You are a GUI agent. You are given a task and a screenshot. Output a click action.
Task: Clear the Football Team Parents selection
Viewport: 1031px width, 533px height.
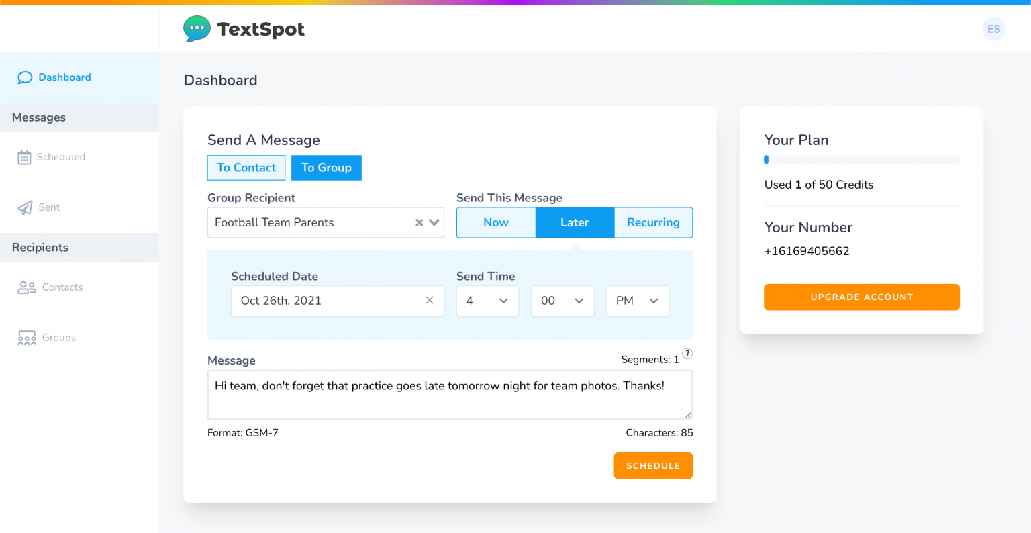click(419, 222)
